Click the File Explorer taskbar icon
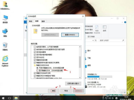 pyautogui.click(x=16, y=98)
